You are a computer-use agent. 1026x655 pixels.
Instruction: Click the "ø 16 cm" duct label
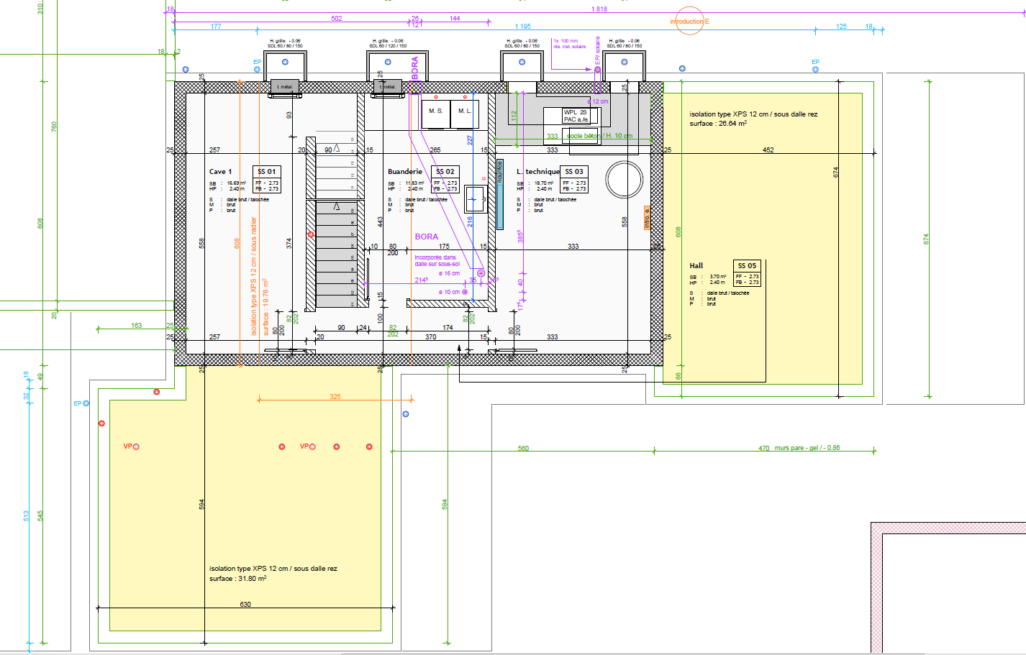click(x=450, y=273)
